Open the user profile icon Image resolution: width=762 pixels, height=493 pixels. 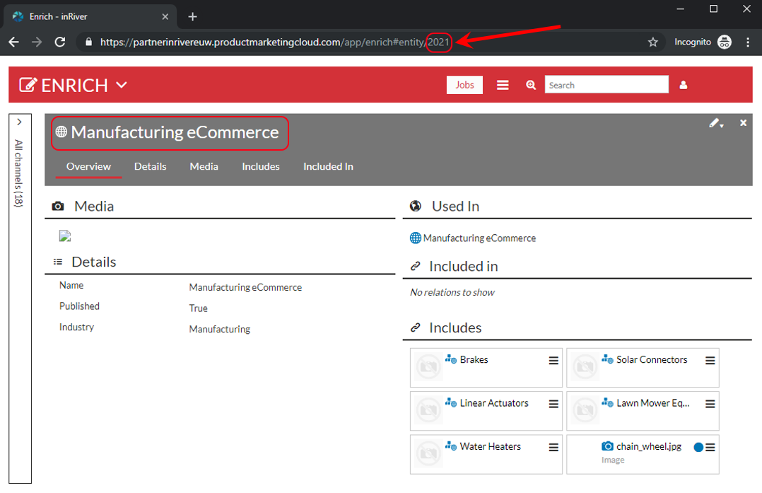tap(684, 85)
